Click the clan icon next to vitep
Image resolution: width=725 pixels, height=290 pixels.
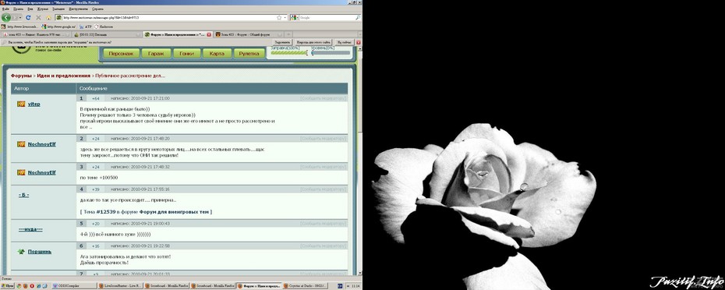[x=21, y=104]
